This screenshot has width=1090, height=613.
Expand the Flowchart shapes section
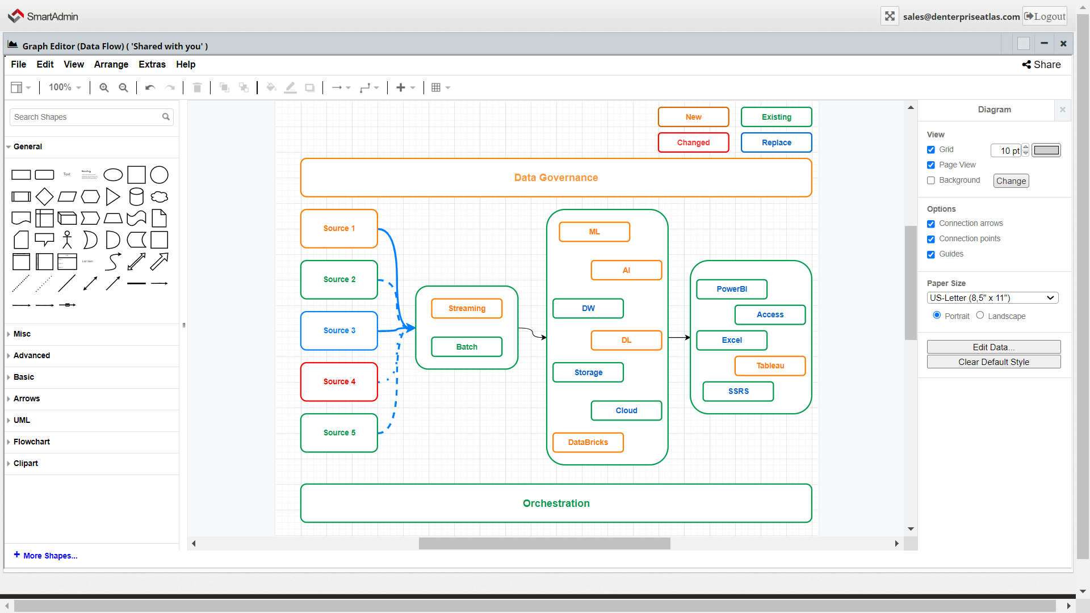tap(32, 442)
